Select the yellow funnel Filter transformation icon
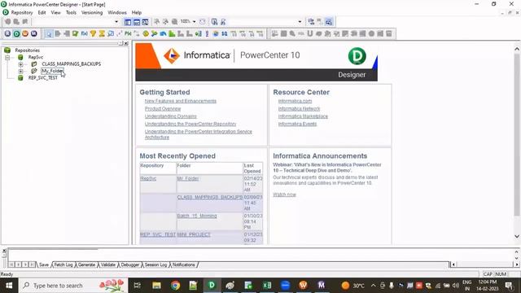The width and height of the screenshot is (521, 293). (93, 33)
